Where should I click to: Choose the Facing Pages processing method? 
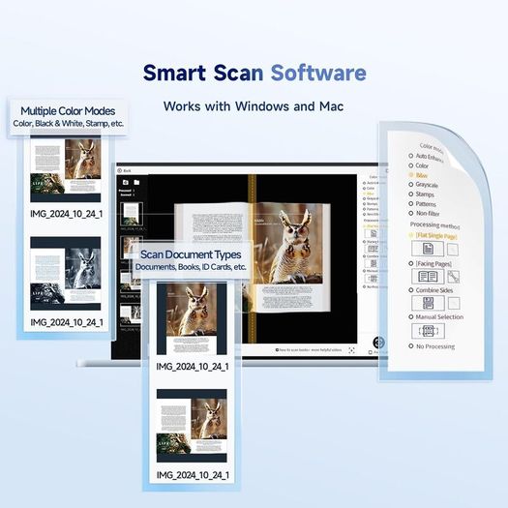[431, 264]
